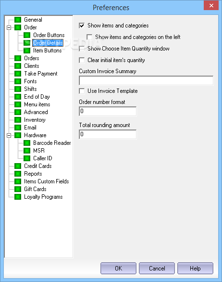The height and width of the screenshot is (282, 222).
Task: Select End of Day settings
Action: tap(37, 97)
